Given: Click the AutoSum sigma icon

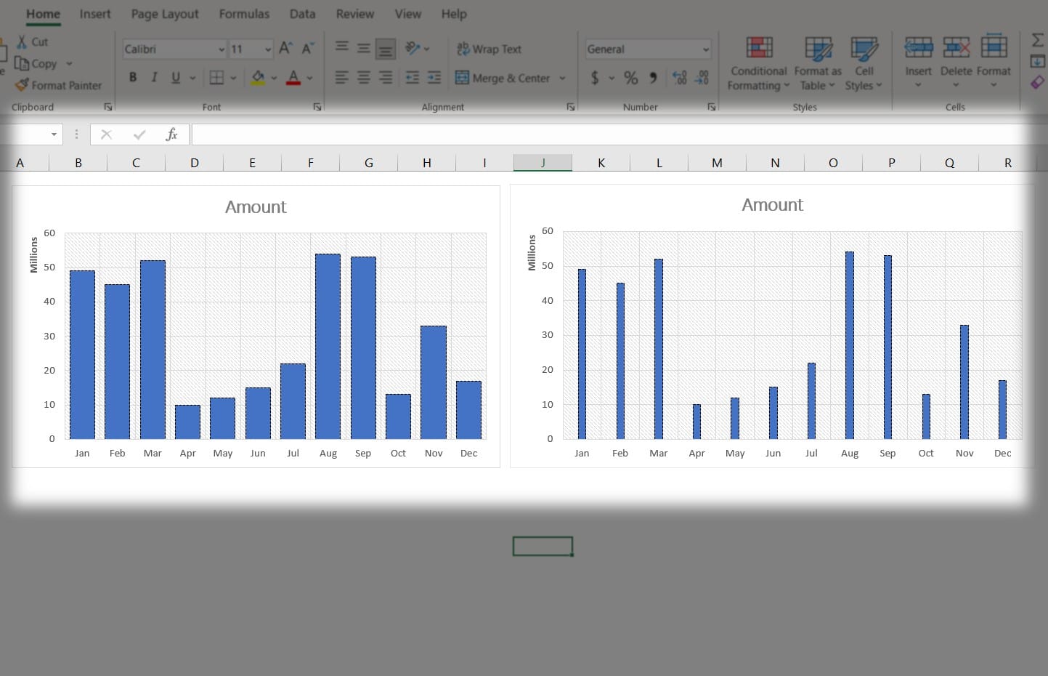Looking at the screenshot, I should click(x=1037, y=41).
